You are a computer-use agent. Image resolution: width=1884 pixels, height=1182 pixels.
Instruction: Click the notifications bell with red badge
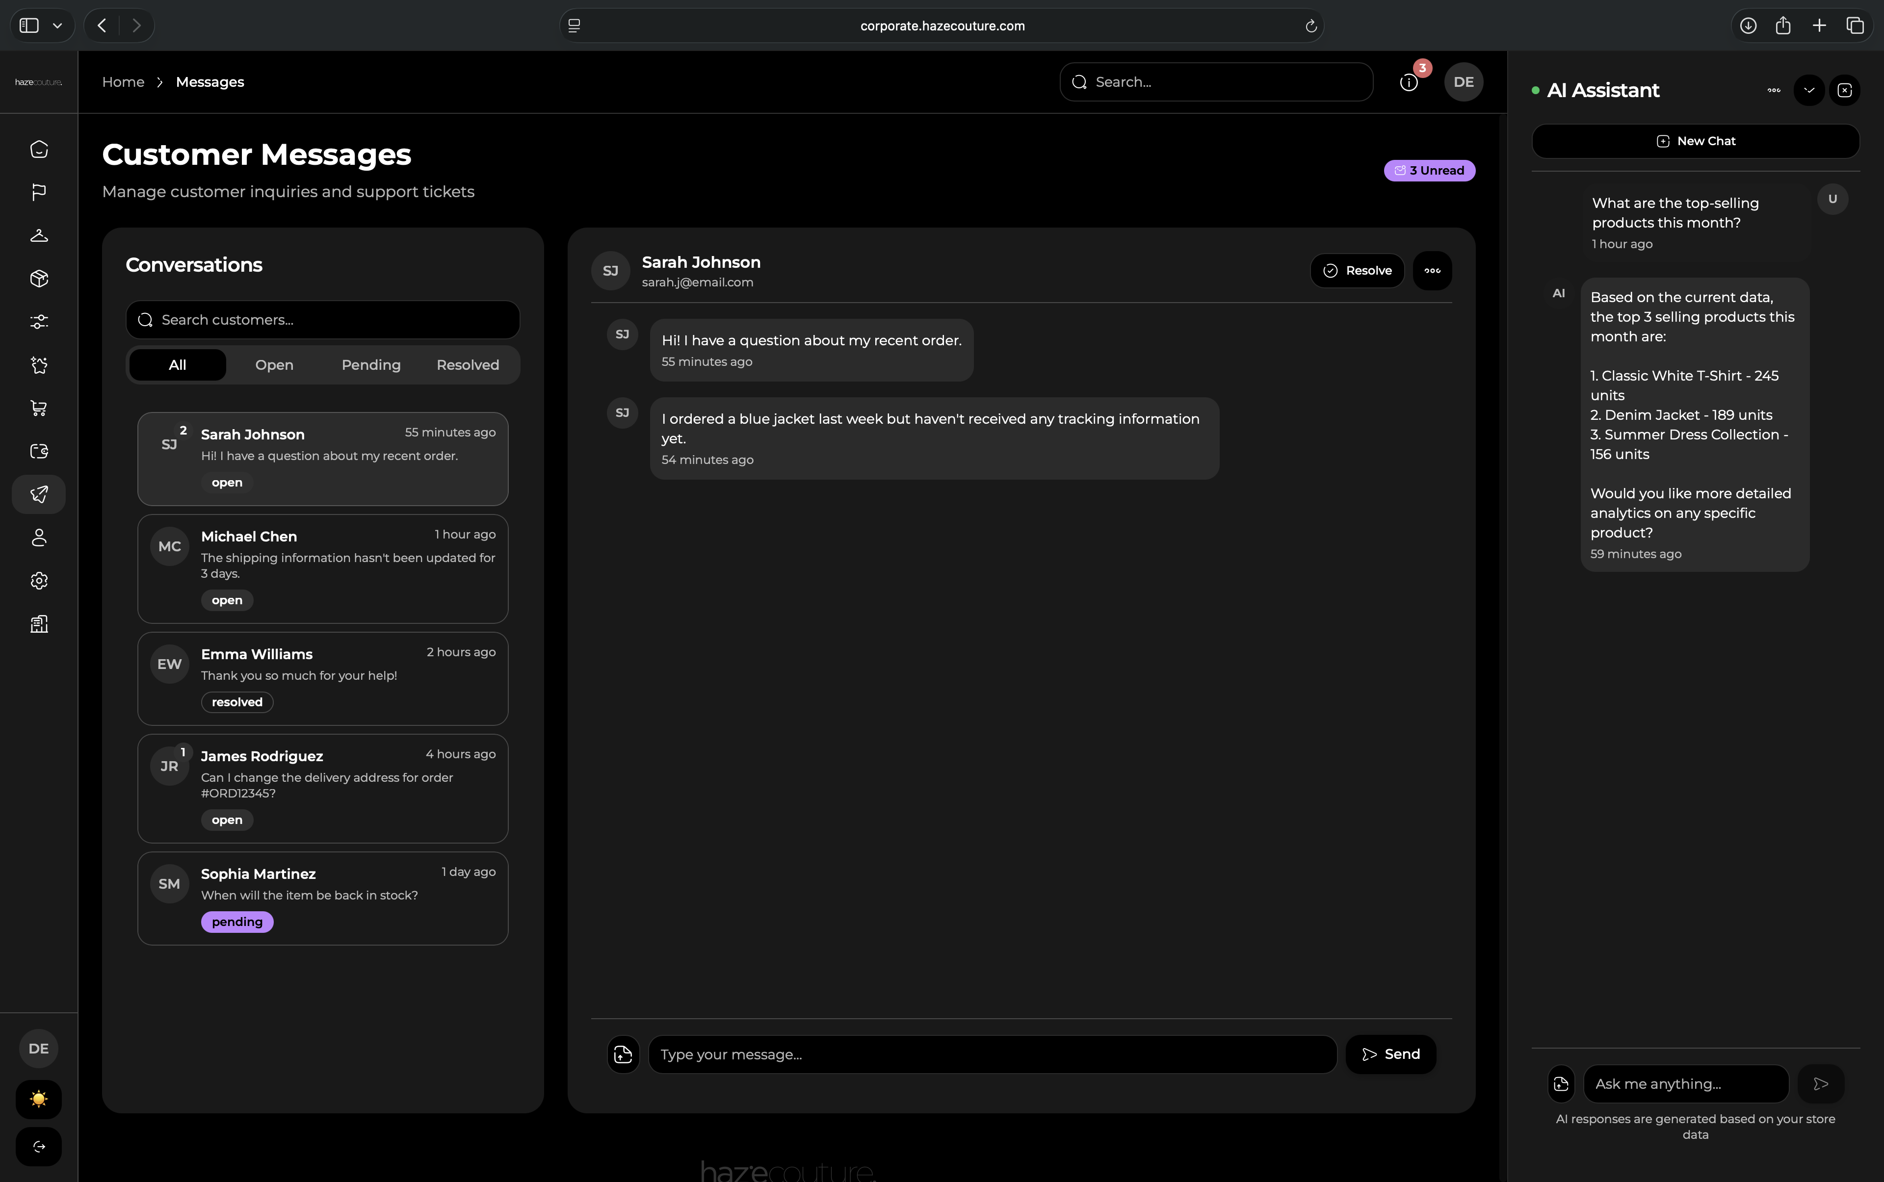click(1409, 81)
